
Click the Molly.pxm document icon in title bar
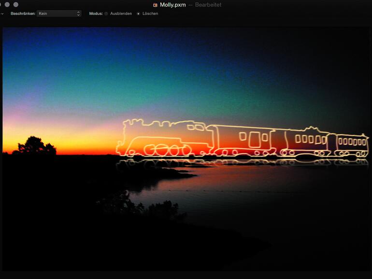[155, 5]
